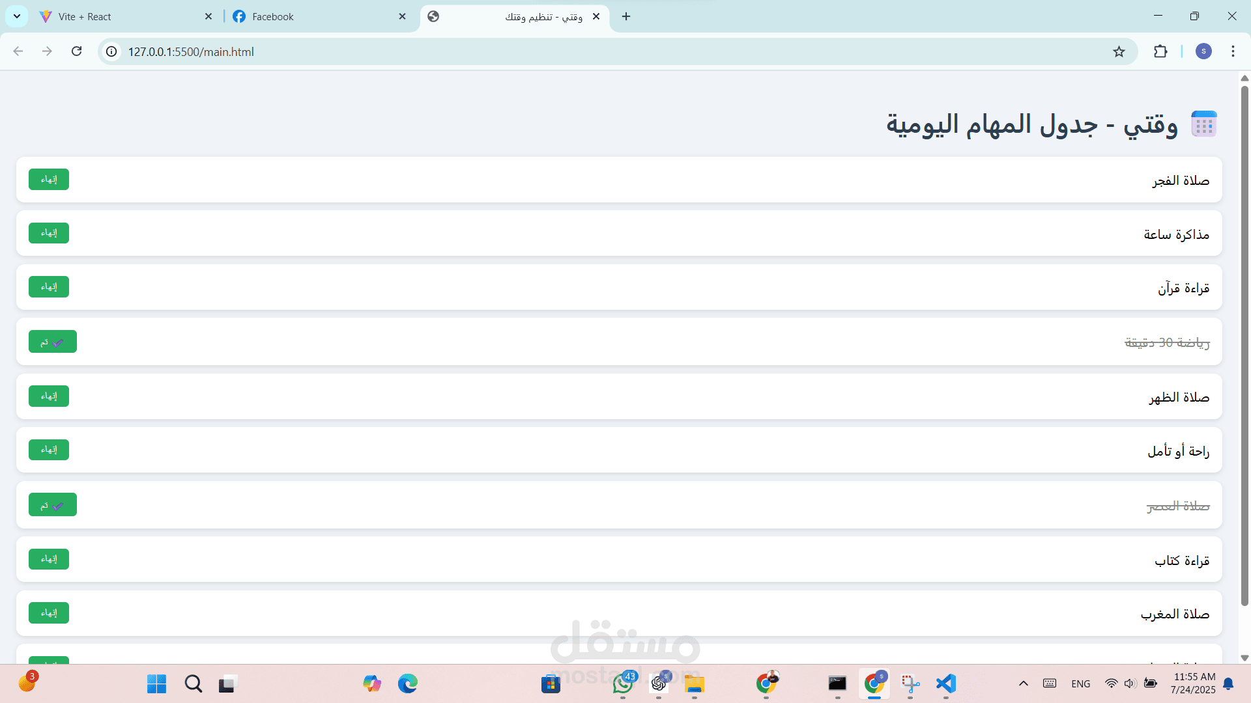Viewport: 1251px width, 703px height.
Task: Open the Windows Start menu
Action: point(156,683)
